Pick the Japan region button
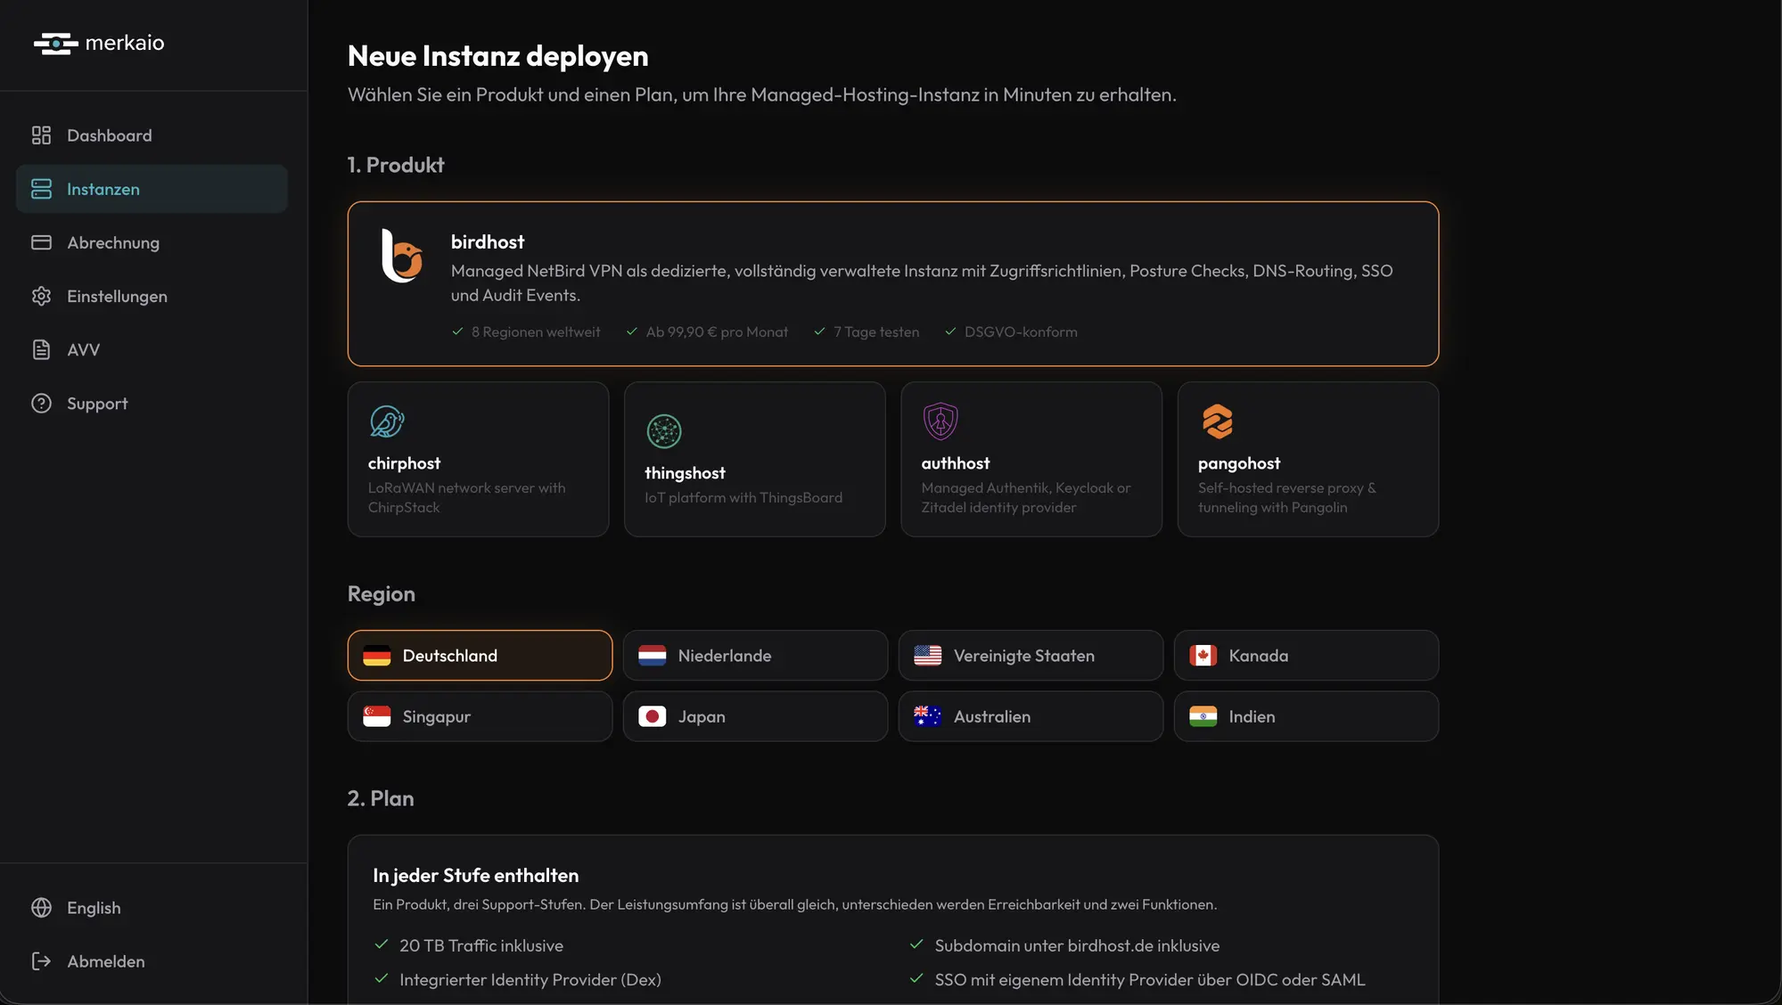This screenshot has height=1005, width=1782. pyautogui.click(x=755, y=716)
